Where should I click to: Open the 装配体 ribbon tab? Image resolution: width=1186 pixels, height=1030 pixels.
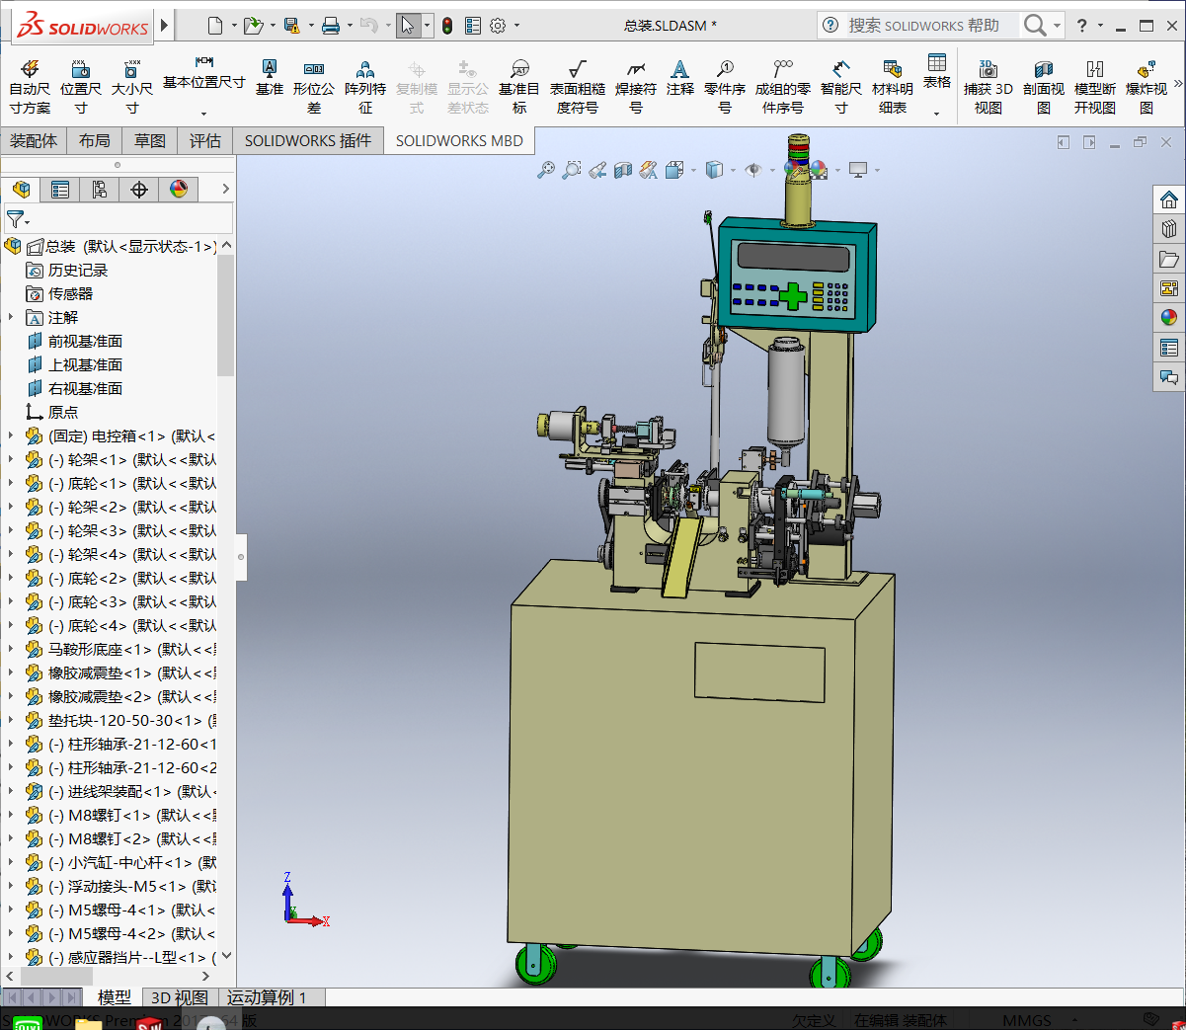point(34,141)
